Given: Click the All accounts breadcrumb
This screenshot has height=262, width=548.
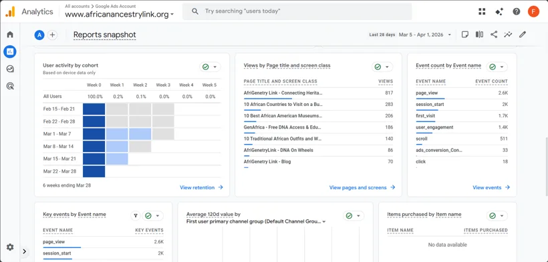Looking at the screenshot, I should point(78,6).
